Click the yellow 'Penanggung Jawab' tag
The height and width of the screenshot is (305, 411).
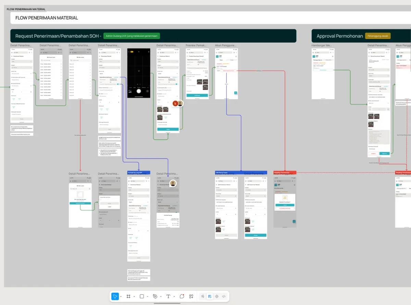tap(377, 36)
